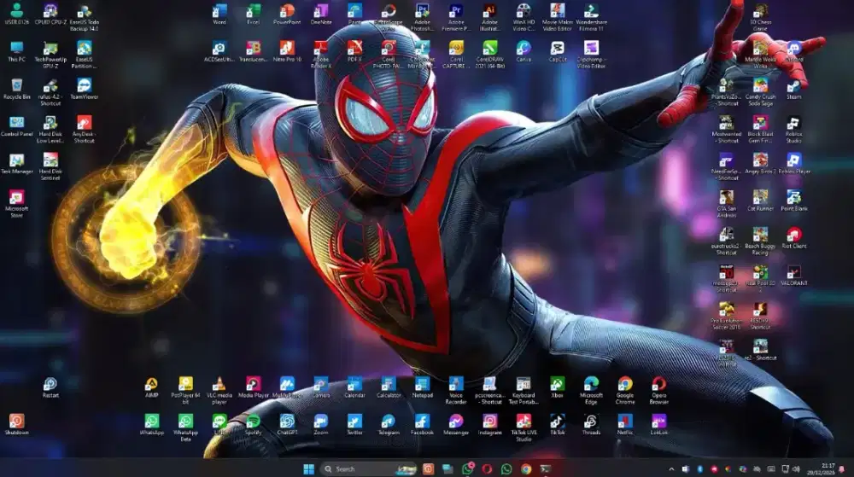Select the Netflix desktop shortcut
Screen dimensions: 854x477
pyautogui.click(x=624, y=422)
